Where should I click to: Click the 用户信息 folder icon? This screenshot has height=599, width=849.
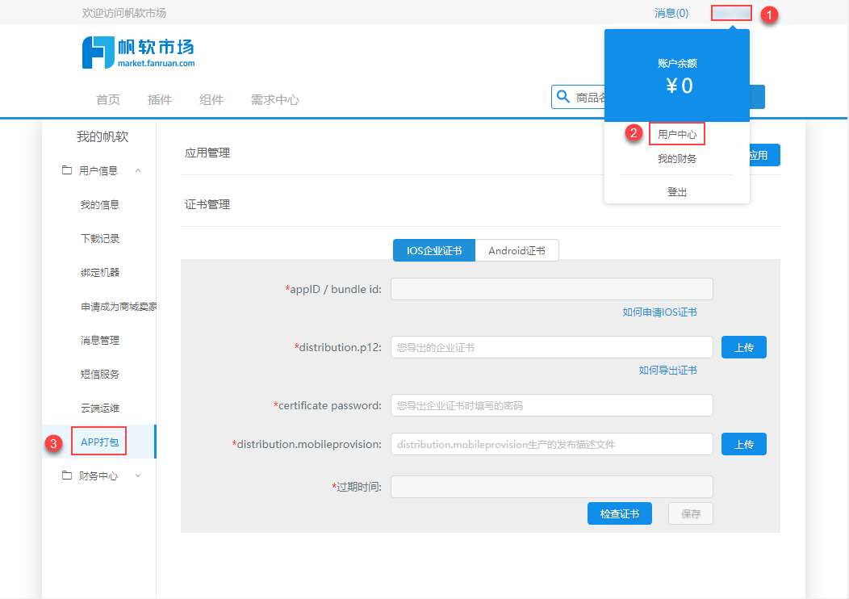tap(67, 170)
